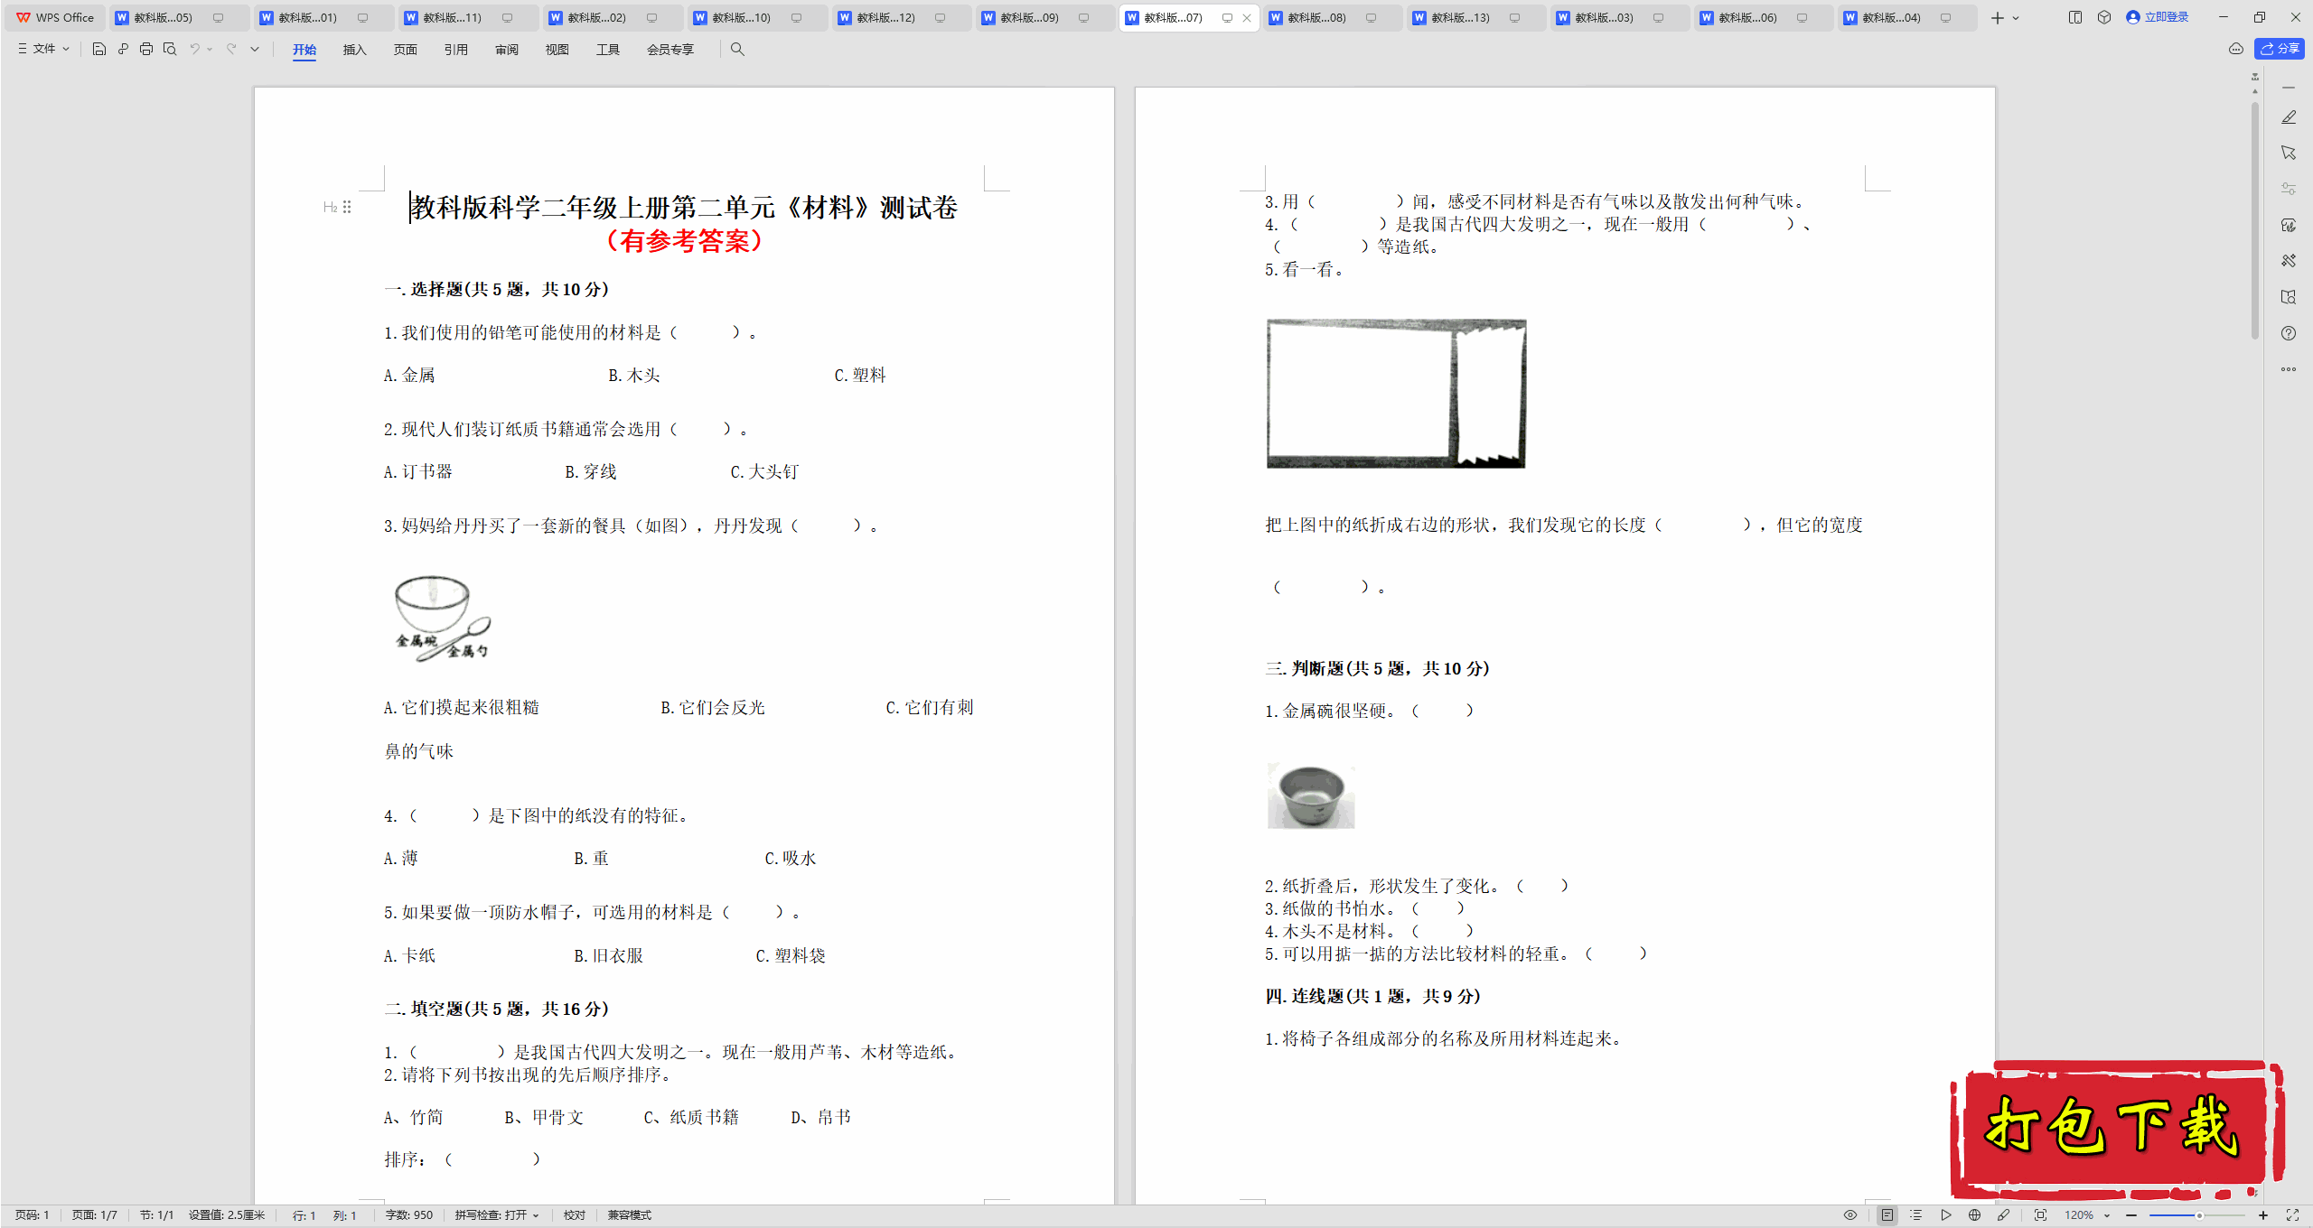Click the three-dots more icon in right sidebar

[x=2289, y=369]
